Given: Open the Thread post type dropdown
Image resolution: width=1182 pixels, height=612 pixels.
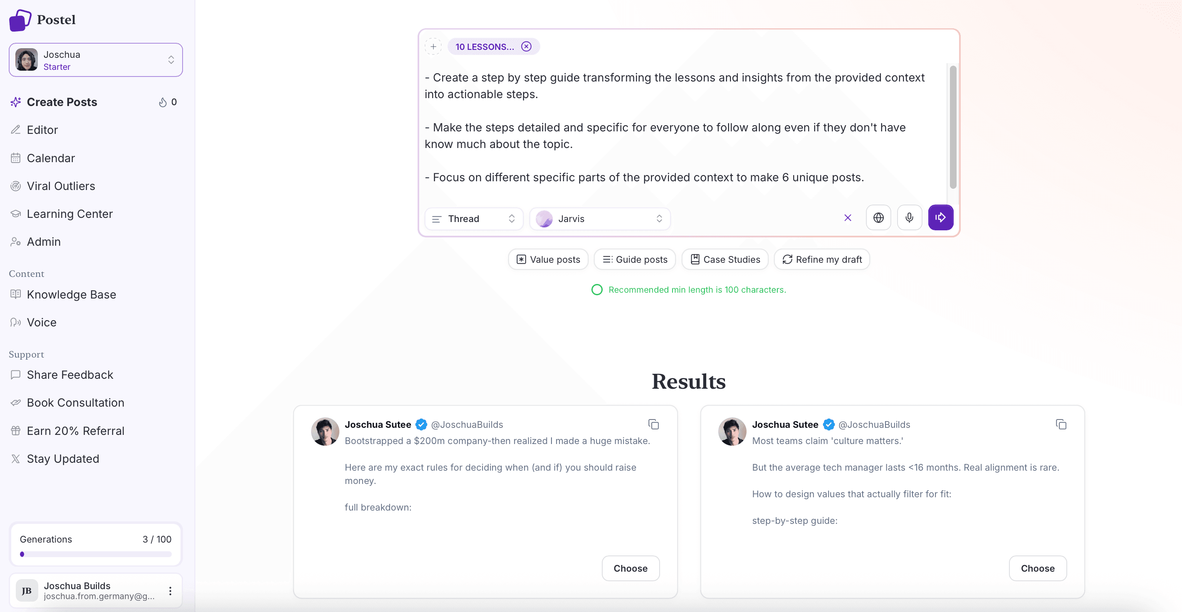Looking at the screenshot, I should [x=473, y=219].
